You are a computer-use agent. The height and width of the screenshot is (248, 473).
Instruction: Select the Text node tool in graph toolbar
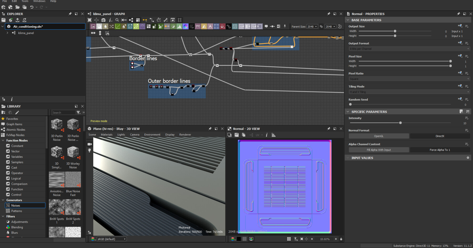pyautogui.click(x=210, y=26)
